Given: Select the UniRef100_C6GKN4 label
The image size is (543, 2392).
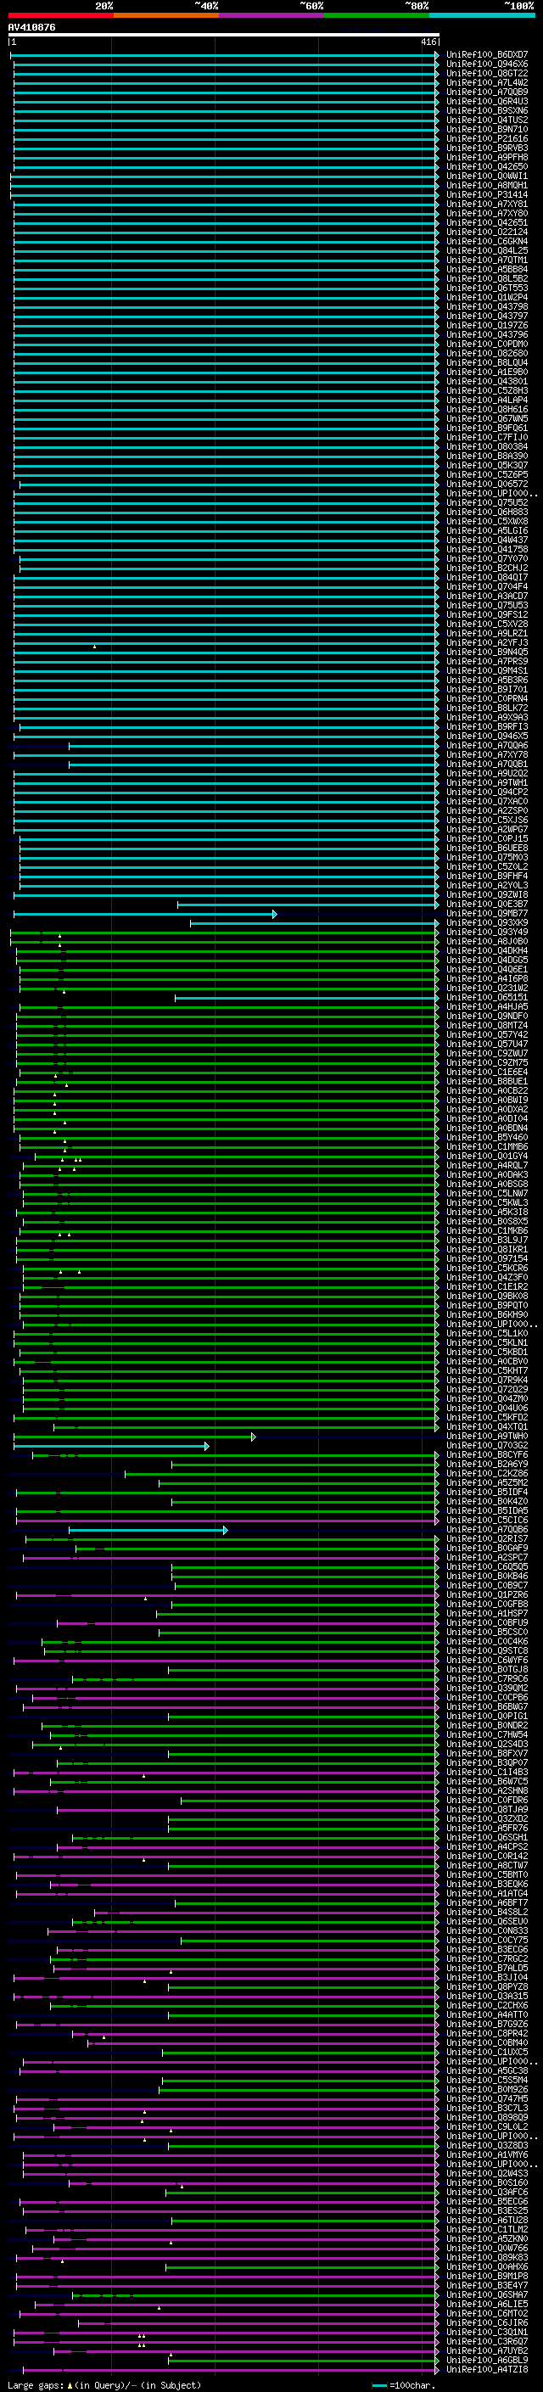Looking at the screenshot, I should (487, 242).
